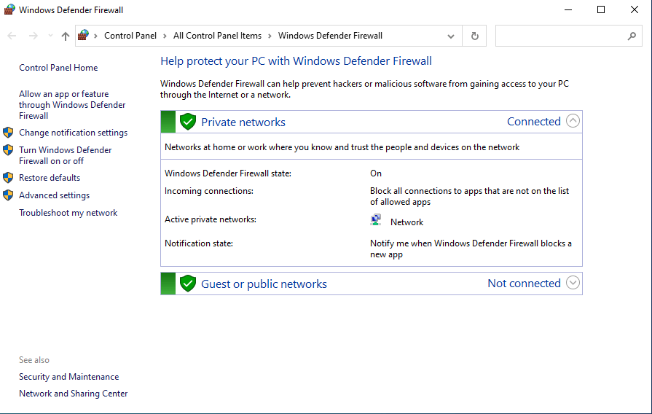The image size is (652, 414).
Task: Expand chevron after All Control Panel Items
Action: point(270,36)
